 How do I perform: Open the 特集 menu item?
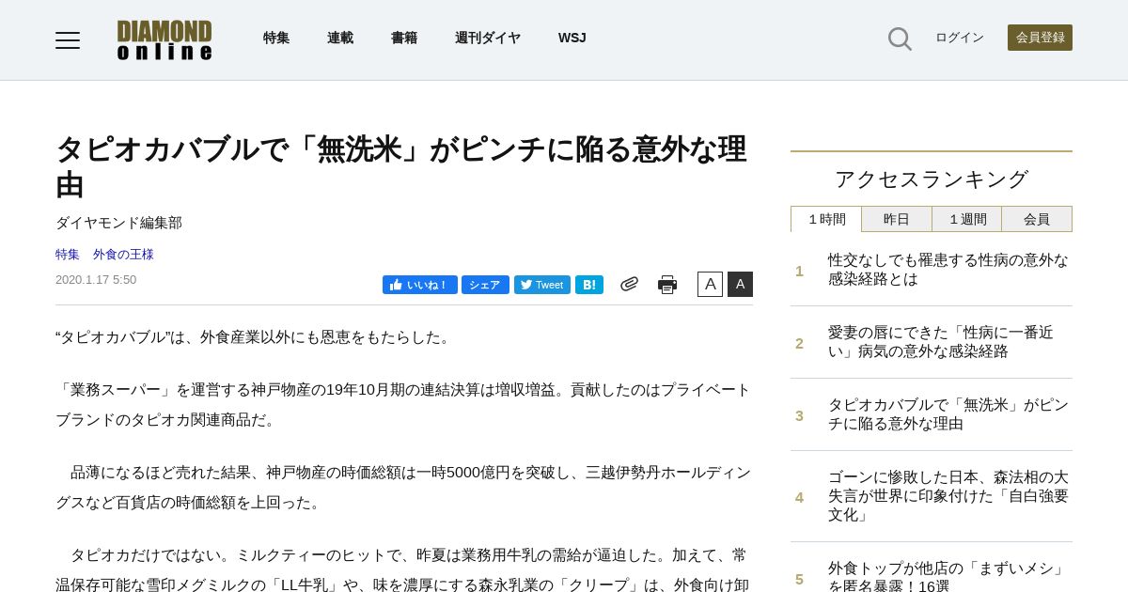pyautogui.click(x=276, y=39)
